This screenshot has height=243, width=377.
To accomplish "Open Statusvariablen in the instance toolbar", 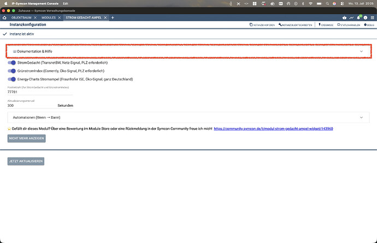I will click(x=349, y=25).
